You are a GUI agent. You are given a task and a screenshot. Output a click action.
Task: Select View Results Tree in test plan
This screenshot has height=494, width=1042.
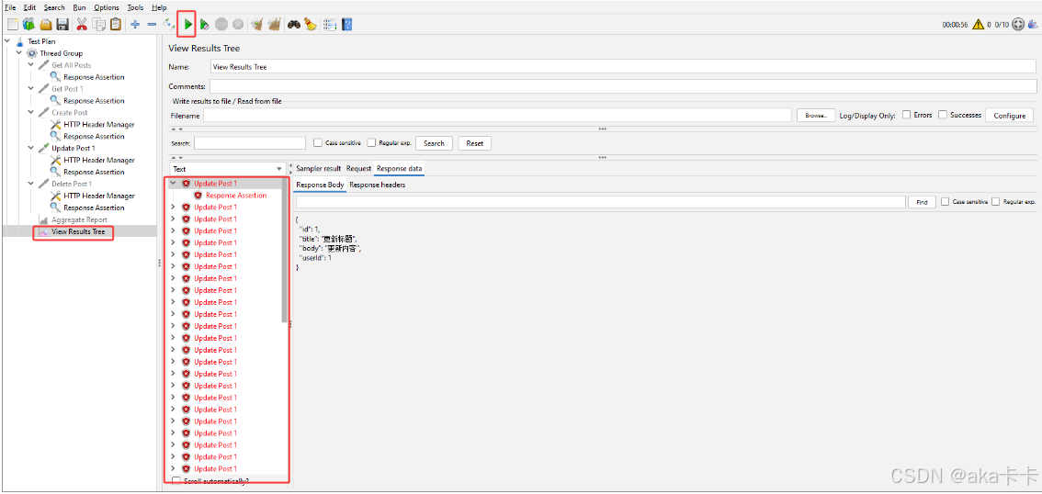pyautogui.click(x=78, y=231)
